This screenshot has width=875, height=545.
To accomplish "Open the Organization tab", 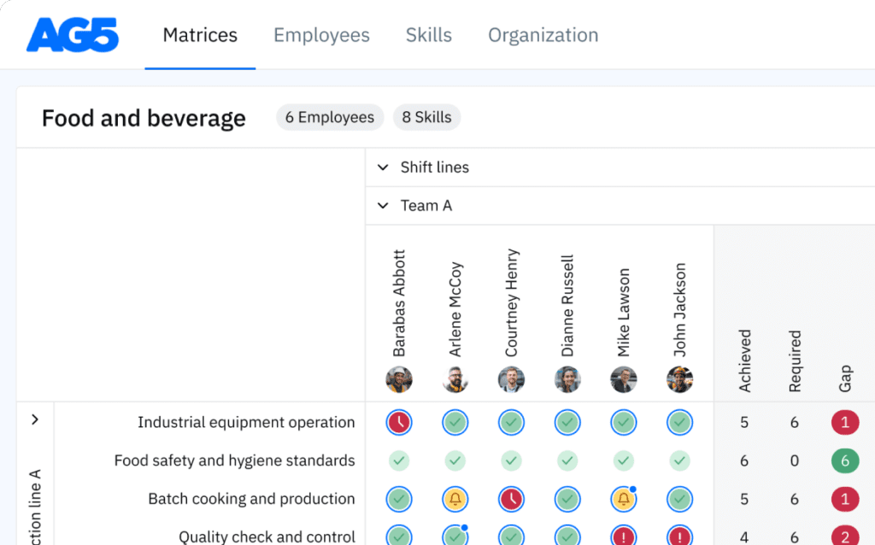I will (x=543, y=35).
